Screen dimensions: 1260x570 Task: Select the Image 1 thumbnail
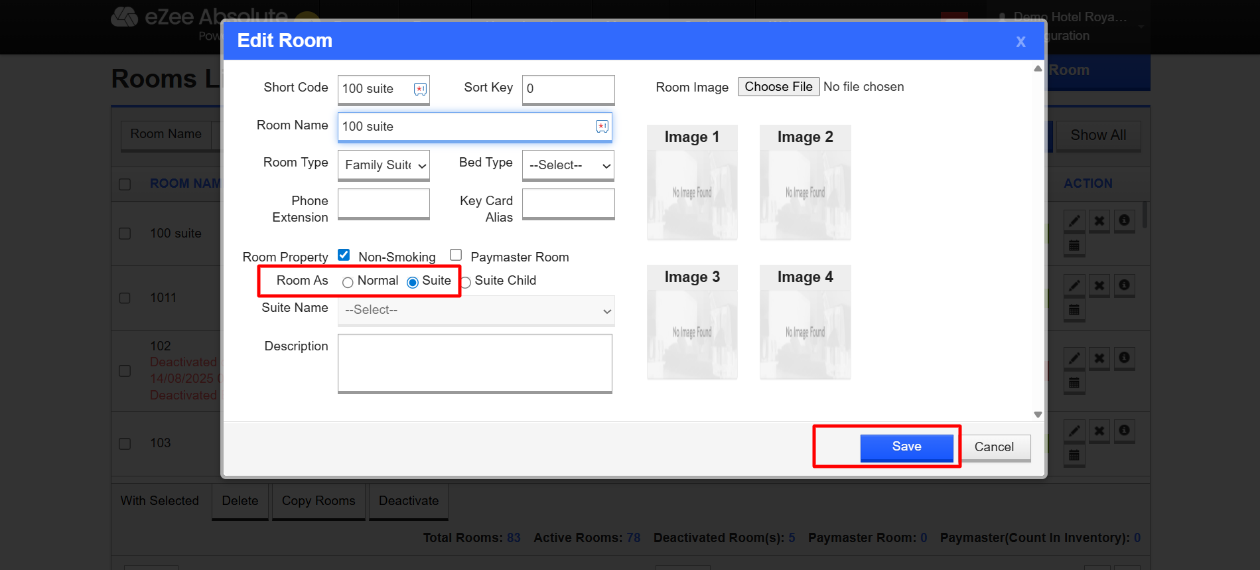coord(692,182)
